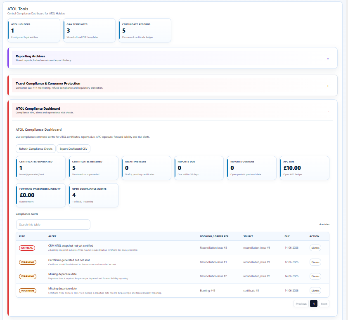
Task: Go to Next page of alerts
Action: 324,304
